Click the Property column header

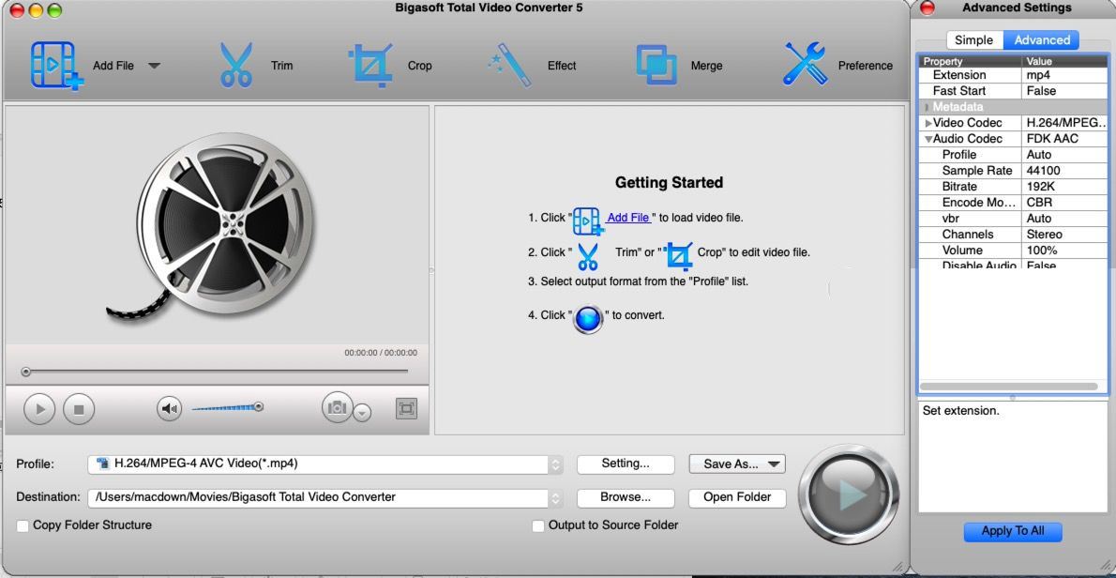click(970, 61)
